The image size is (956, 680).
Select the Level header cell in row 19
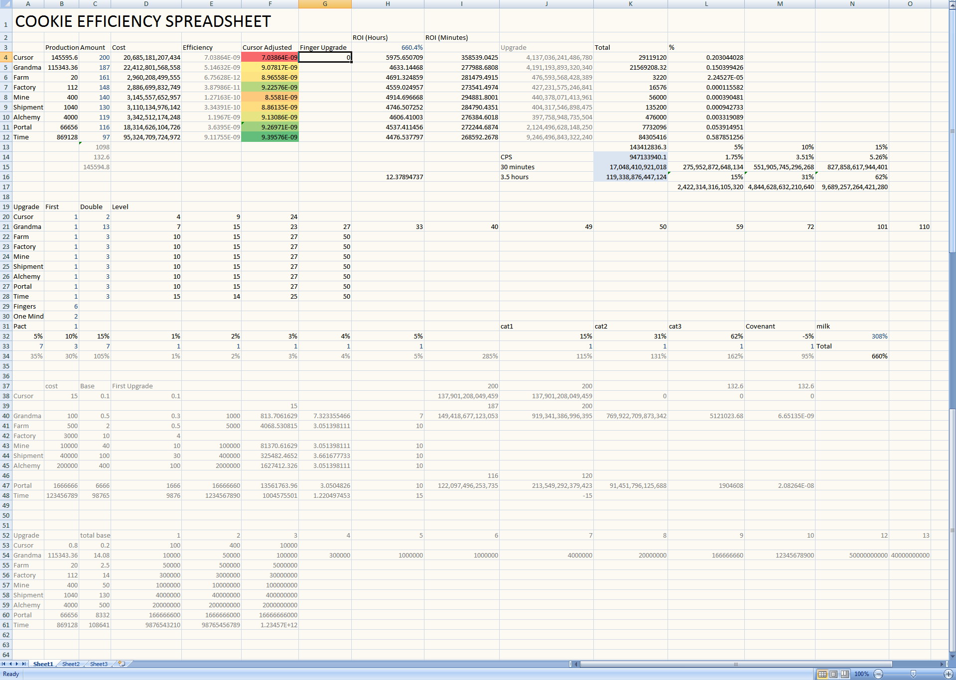[x=146, y=207]
